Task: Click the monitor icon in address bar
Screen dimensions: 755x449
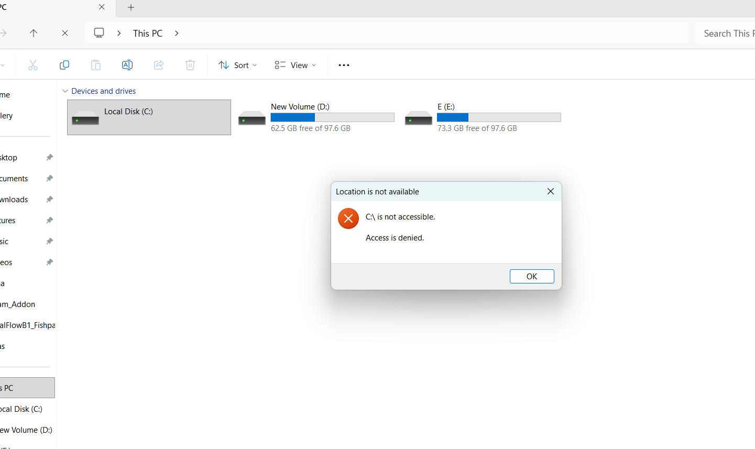Action: [x=99, y=33]
